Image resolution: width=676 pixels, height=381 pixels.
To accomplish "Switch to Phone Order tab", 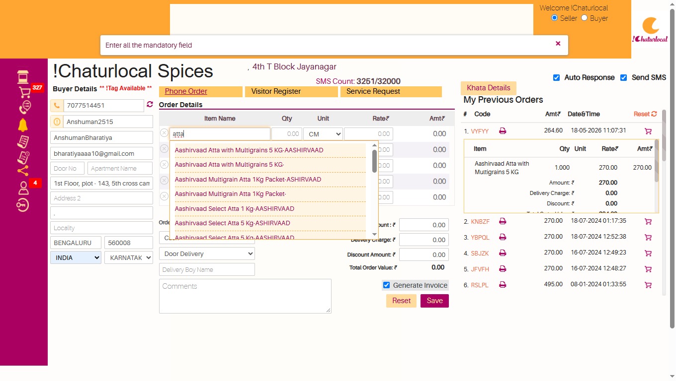I will [201, 91].
